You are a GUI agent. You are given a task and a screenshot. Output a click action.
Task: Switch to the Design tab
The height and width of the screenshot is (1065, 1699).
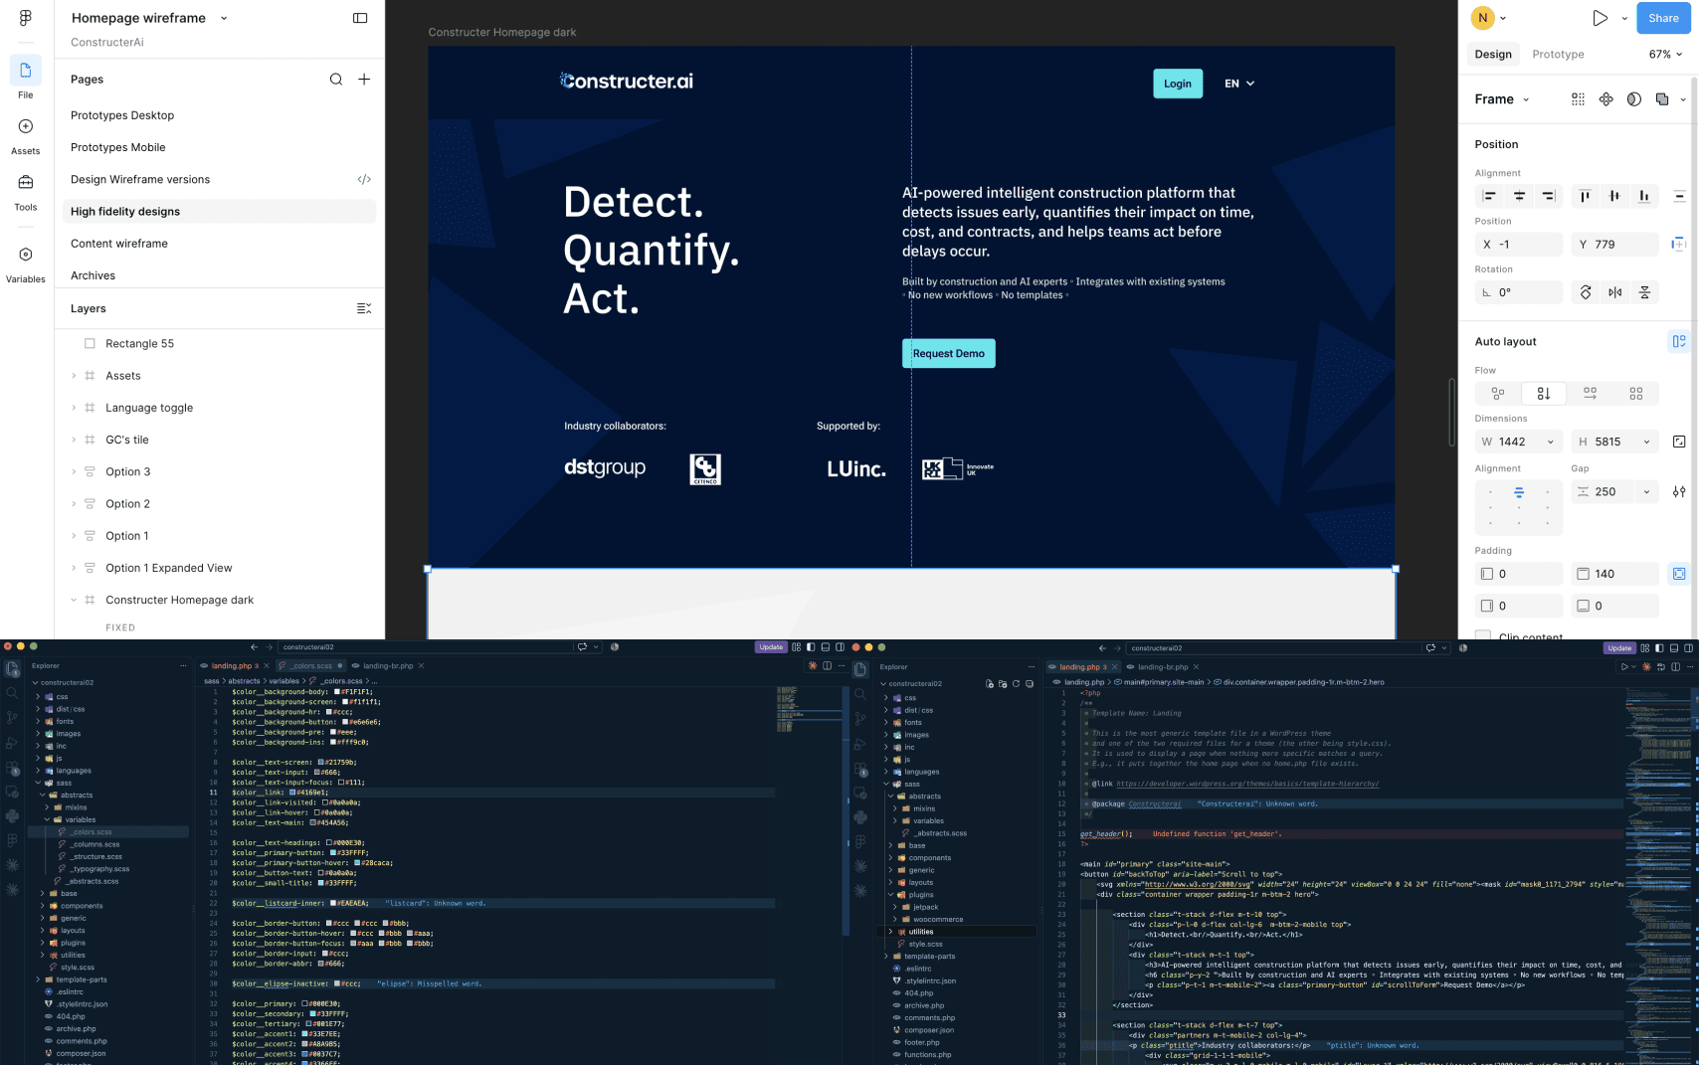[x=1493, y=55]
